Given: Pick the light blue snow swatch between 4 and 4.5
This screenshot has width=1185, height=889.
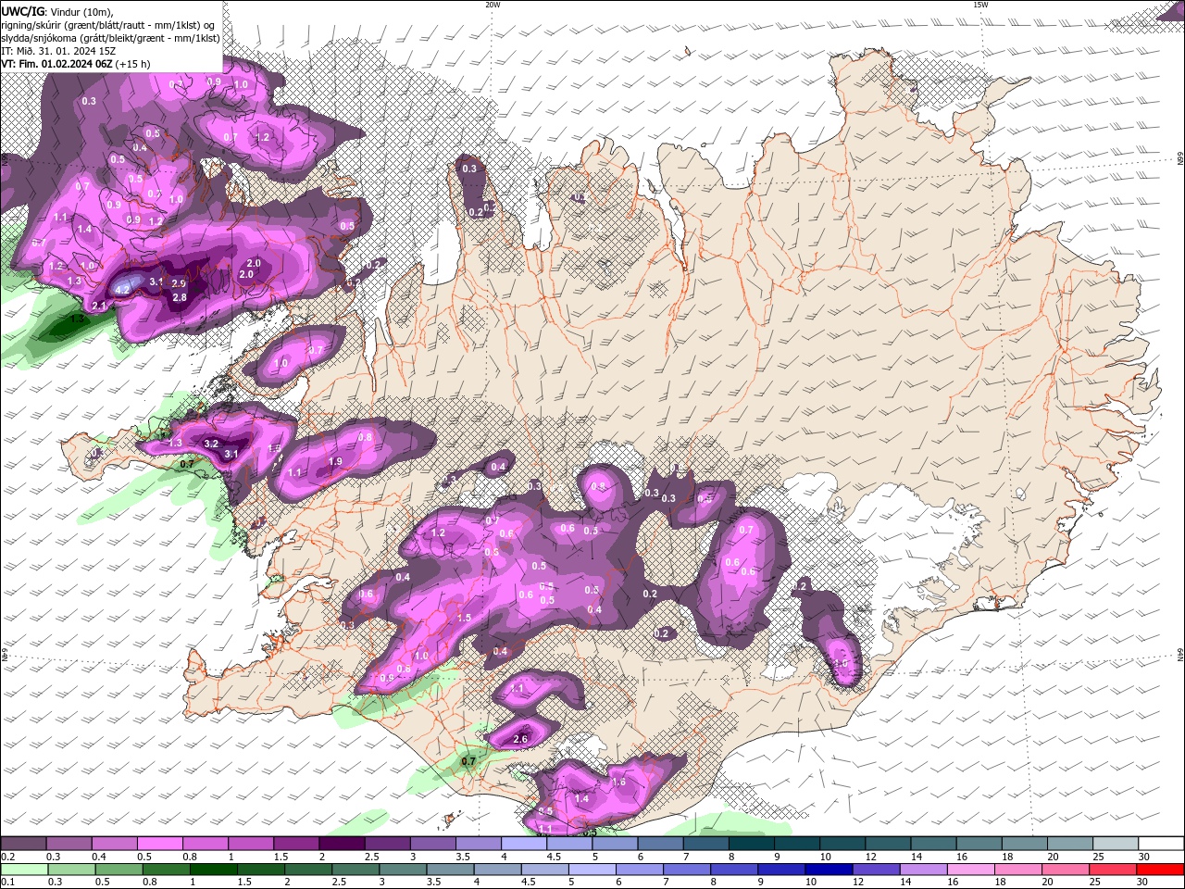Looking at the screenshot, I should [523, 844].
